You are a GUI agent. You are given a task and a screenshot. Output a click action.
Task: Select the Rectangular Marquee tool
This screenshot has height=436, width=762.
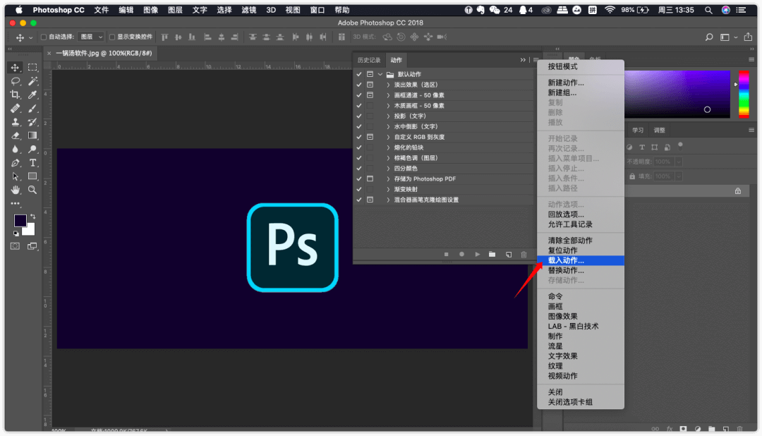pos(32,68)
